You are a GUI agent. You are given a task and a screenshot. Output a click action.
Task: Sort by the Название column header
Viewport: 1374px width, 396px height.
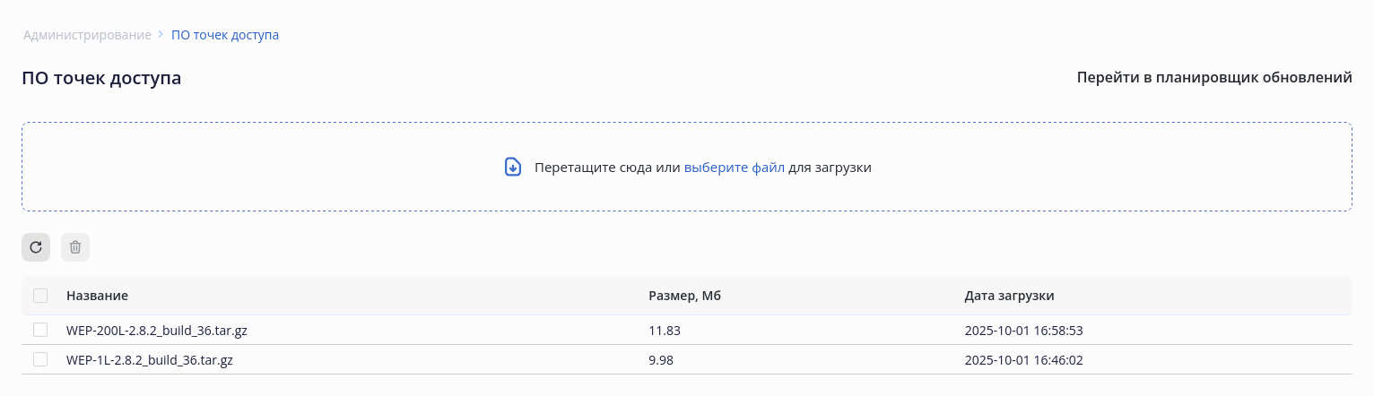tap(97, 296)
